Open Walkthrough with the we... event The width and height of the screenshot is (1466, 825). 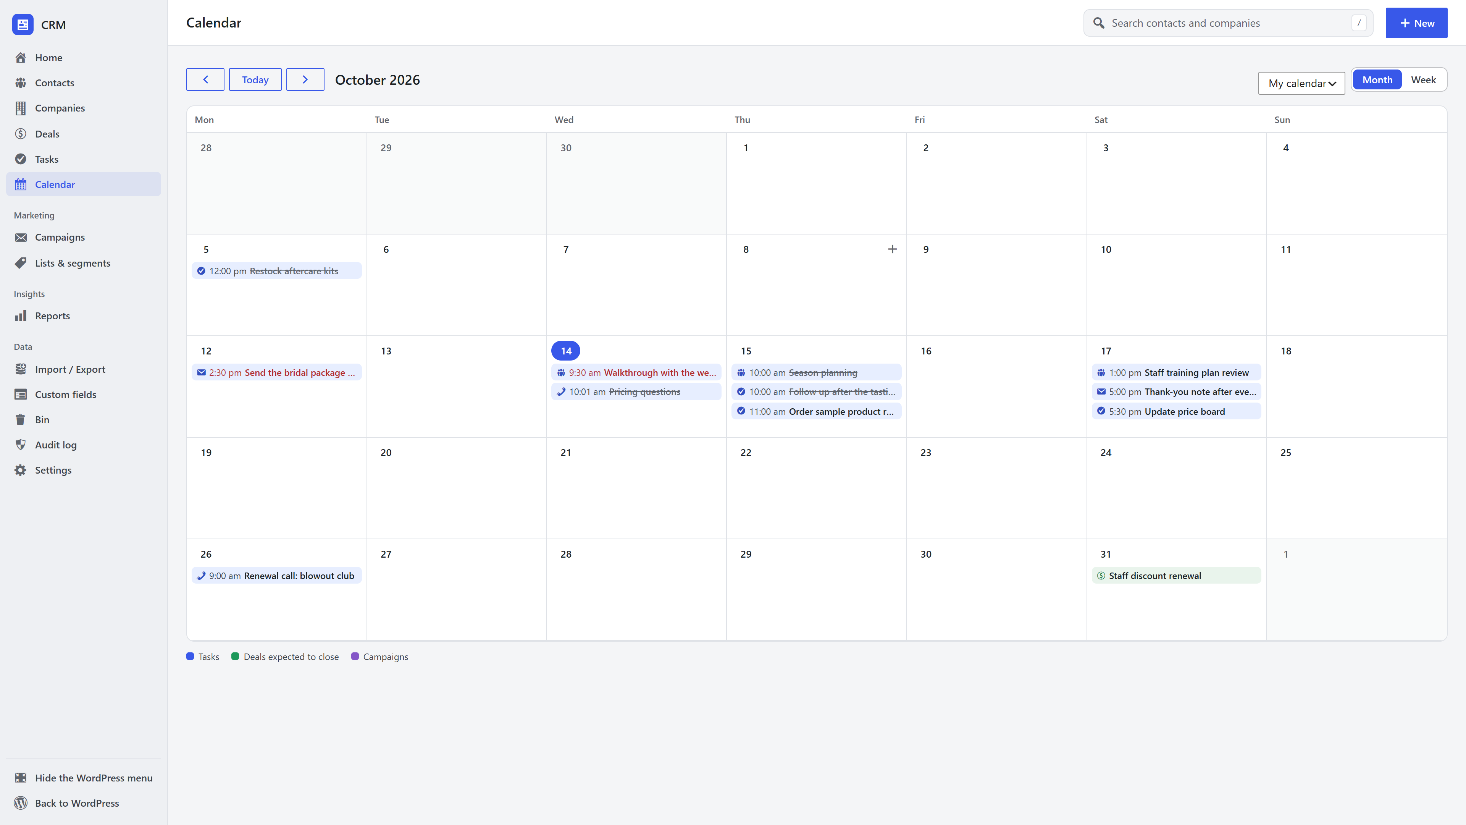point(636,372)
